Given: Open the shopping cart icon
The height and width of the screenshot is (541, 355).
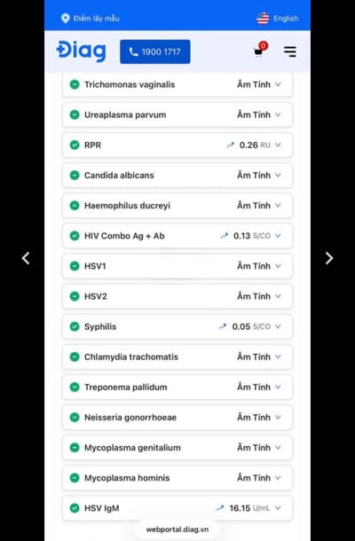Looking at the screenshot, I should pos(260,51).
